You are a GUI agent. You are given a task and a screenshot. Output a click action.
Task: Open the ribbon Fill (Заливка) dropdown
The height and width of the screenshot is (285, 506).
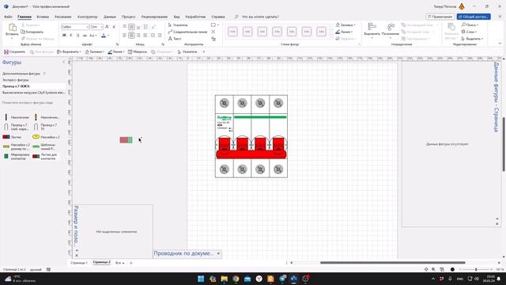(x=346, y=25)
